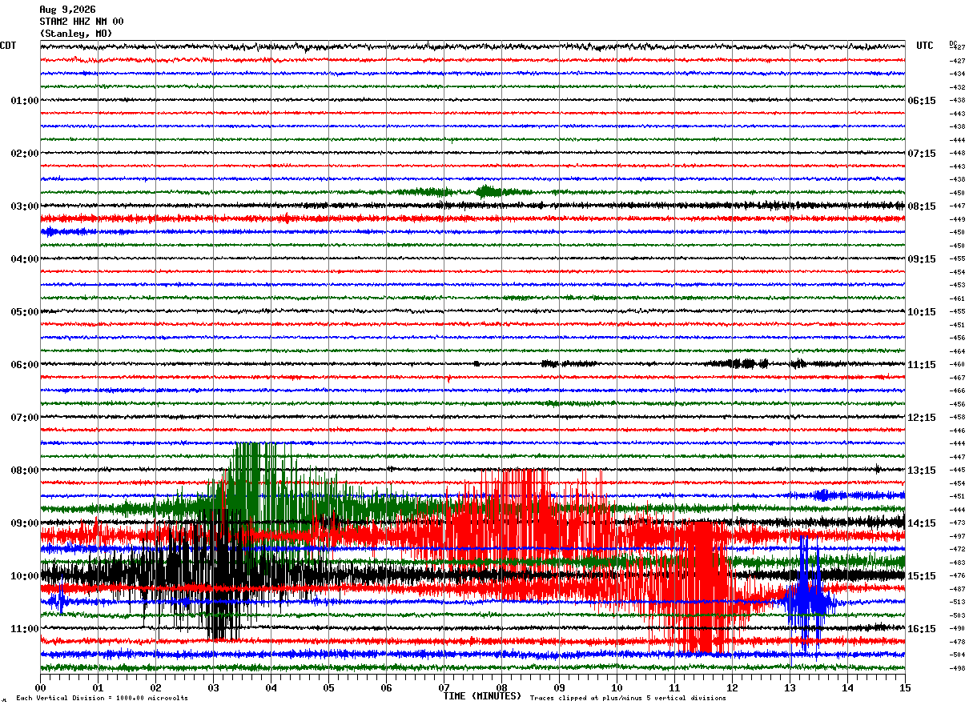
Task: Click the small green event on the 02:45 trace
Action: pyautogui.click(x=489, y=191)
